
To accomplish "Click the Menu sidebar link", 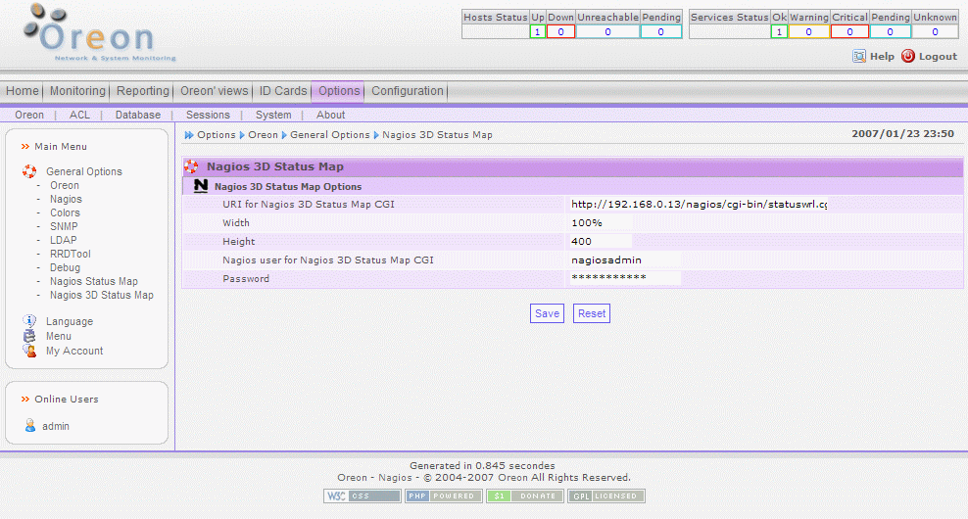I will tap(59, 336).
